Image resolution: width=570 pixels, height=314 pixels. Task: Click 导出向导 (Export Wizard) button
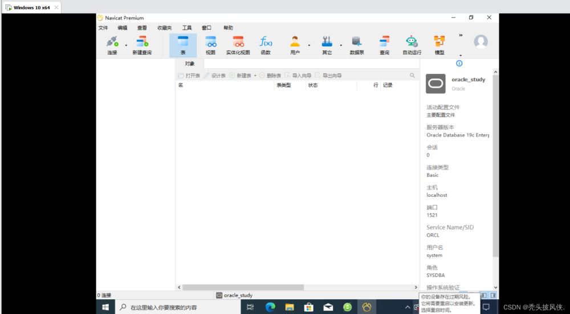pyautogui.click(x=328, y=76)
